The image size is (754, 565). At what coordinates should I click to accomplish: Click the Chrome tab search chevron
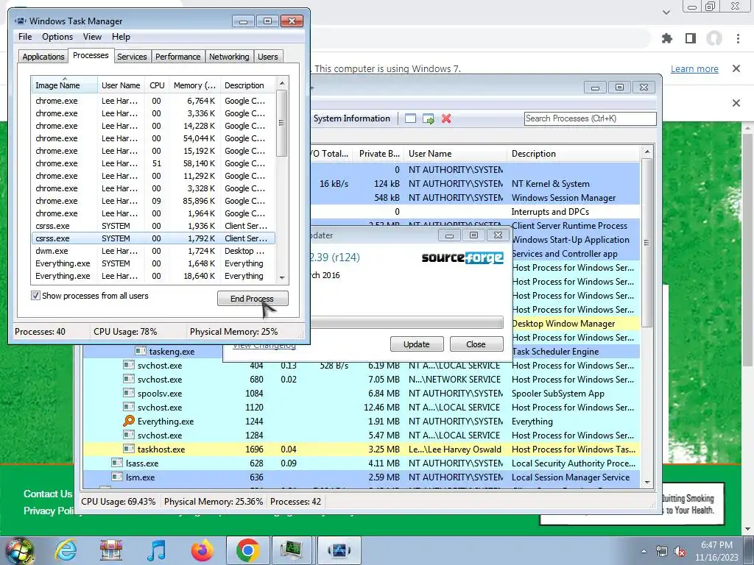[x=666, y=13]
